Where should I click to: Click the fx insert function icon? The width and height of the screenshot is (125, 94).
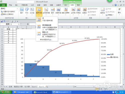[28, 24]
